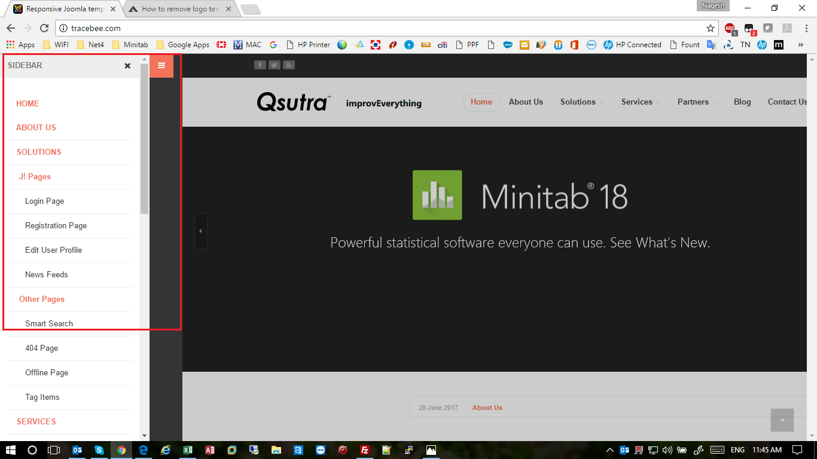Click the sidebar scrollbar down arrow
This screenshot has height=459, width=817.
[x=144, y=436]
